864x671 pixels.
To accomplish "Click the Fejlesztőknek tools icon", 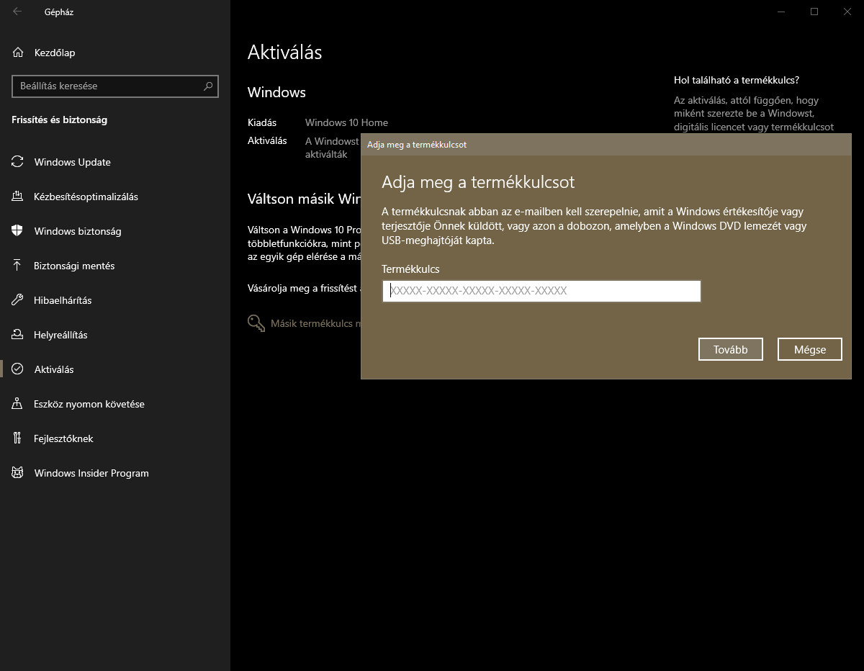I will click(17, 438).
